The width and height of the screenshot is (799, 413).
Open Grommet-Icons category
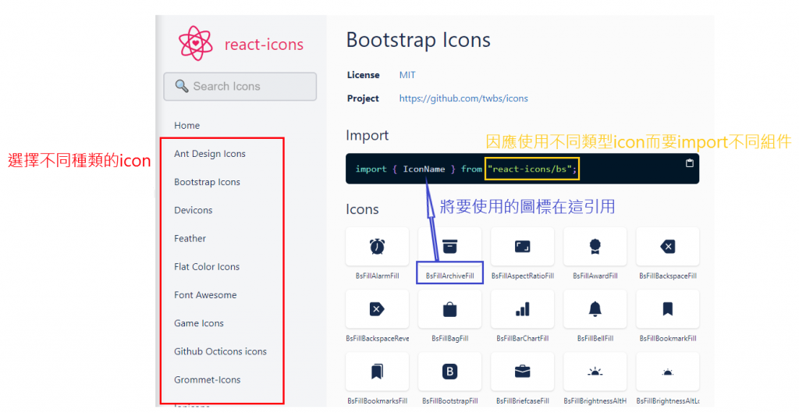pos(207,380)
